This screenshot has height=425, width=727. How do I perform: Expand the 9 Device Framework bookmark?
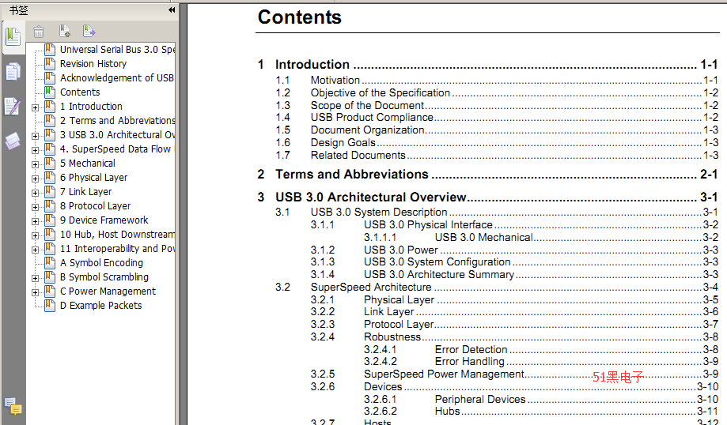click(x=36, y=222)
